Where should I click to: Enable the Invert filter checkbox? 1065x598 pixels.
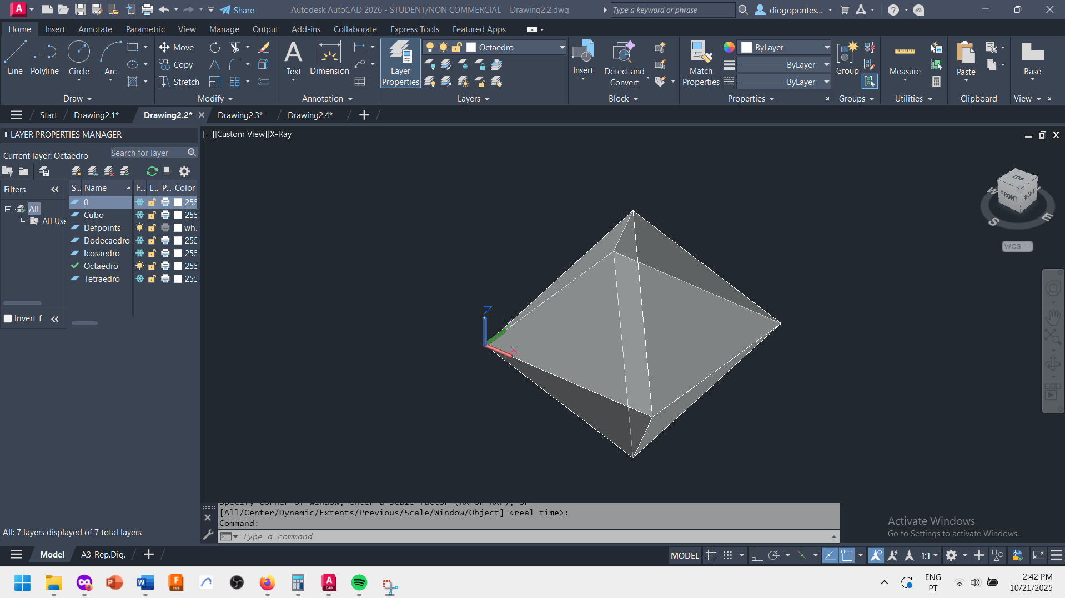pyautogui.click(x=8, y=318)
